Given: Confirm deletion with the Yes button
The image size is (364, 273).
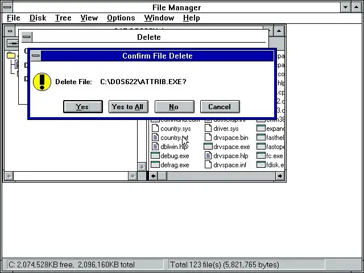Looking at the screenshot, I should (x=83, y=107).
